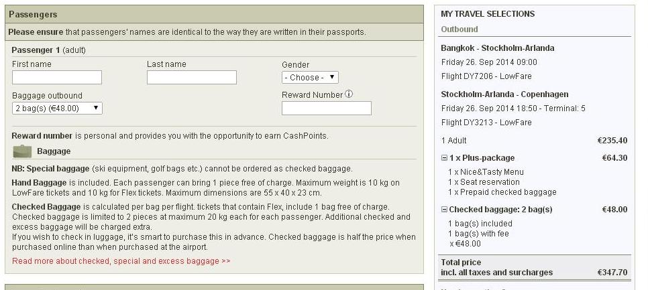Click the Reward Number info icon
Image resolution: width=648 pixels, height=290 pixels.
point(349,94)
